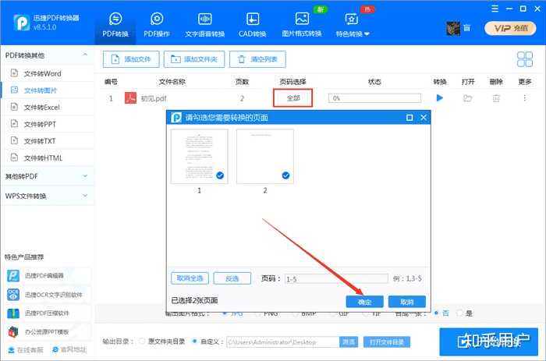Click the 初见.pdf file name
Image resolution: width=546 pixels, height=361 pixels.
pos(154,98)
